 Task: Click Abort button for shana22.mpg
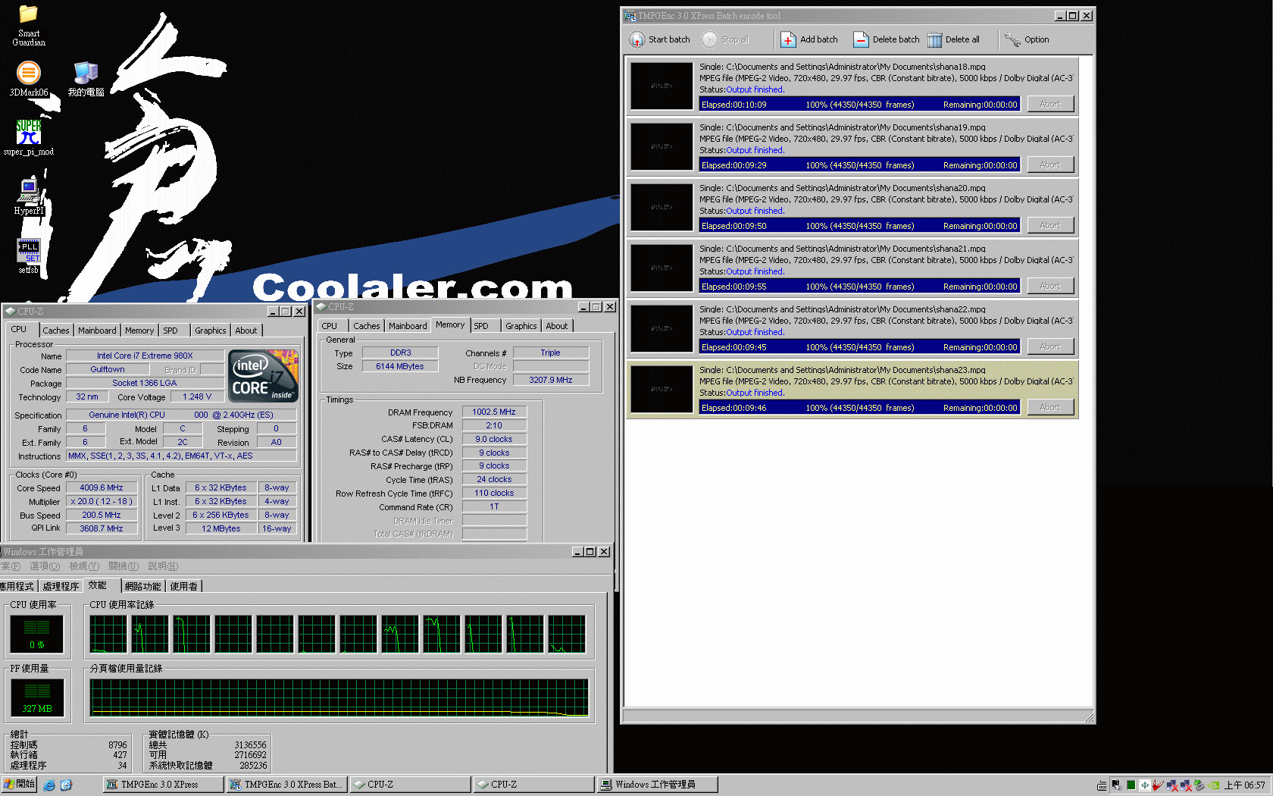(x=1050, y=346)
